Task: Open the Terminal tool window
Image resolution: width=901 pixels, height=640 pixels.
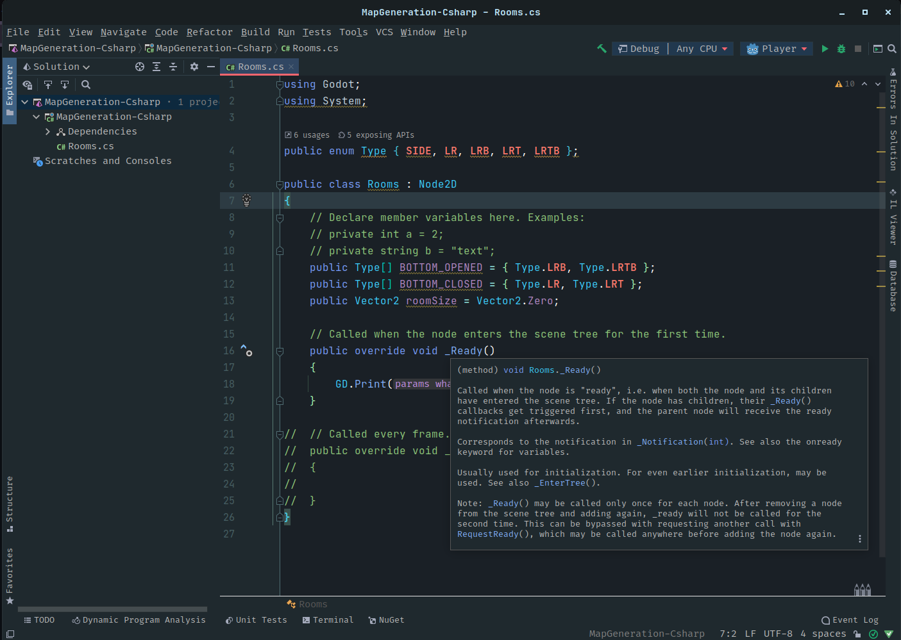Action: [328, 619]
